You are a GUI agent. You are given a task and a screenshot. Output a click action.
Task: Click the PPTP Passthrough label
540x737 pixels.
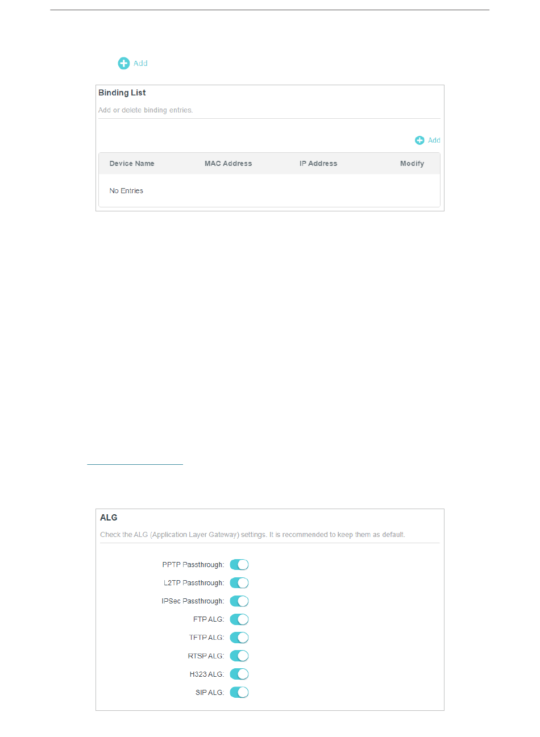coord(193,565)
